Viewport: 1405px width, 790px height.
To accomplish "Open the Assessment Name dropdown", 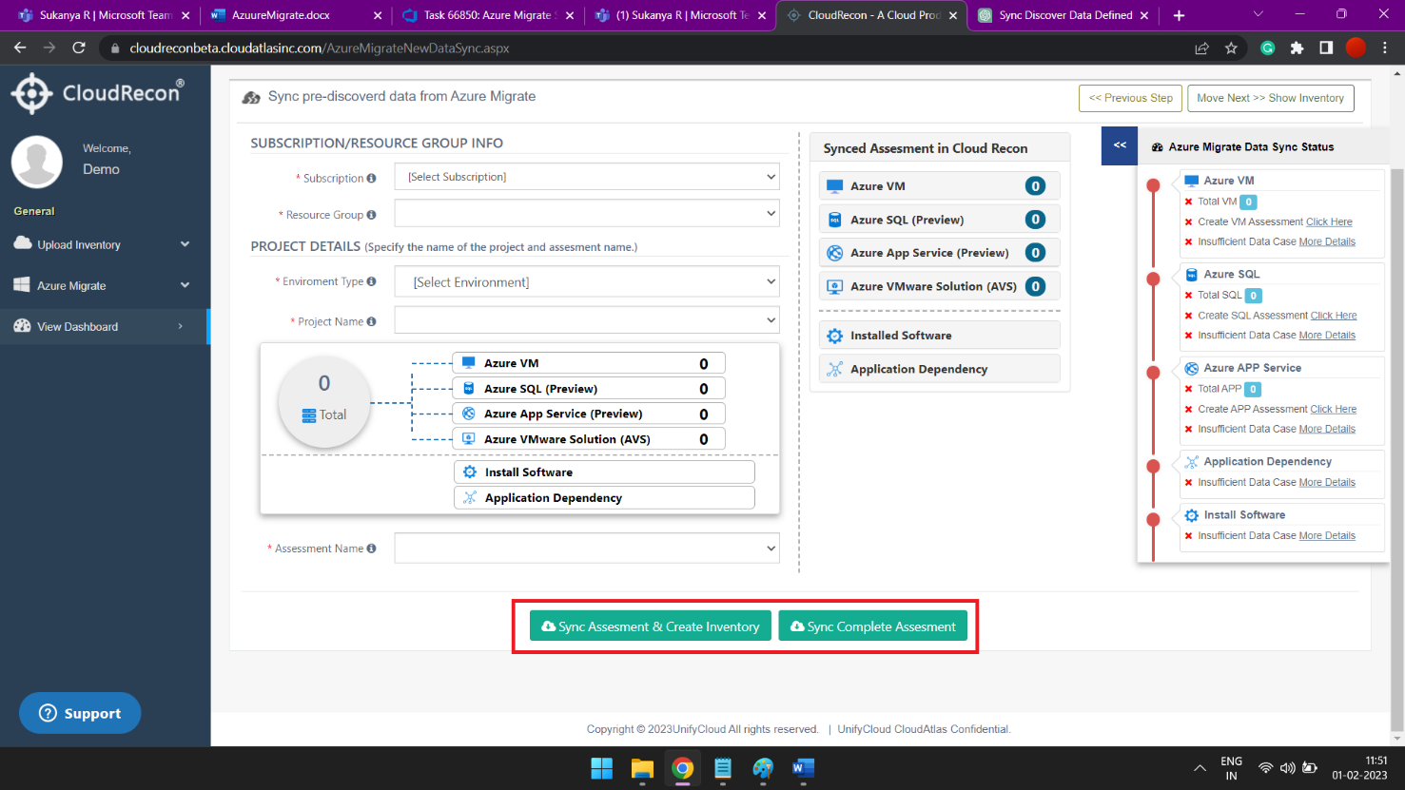I will (x=587, y=549).
